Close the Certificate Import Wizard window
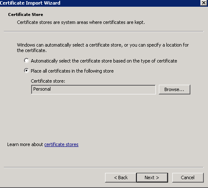 pos(204,3)
